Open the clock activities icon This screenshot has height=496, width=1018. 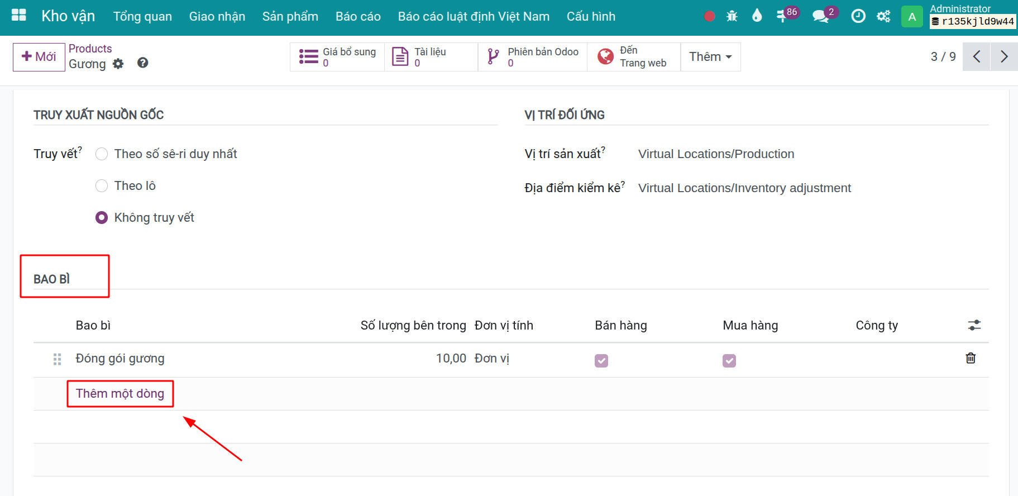[858, 16]
